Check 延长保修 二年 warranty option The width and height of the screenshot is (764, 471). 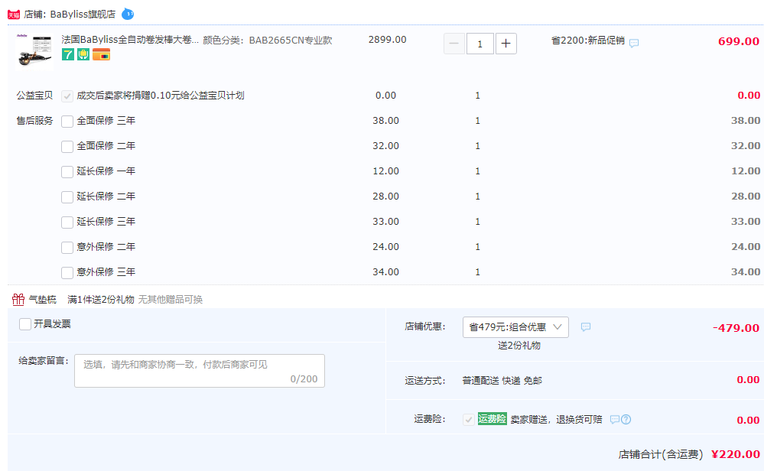point(67,197)
